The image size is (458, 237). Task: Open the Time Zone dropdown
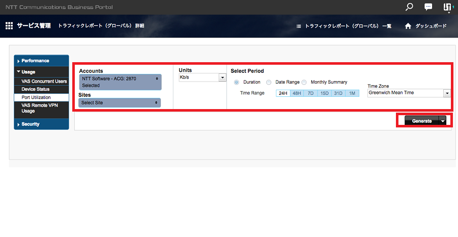[x=409, y=93]
